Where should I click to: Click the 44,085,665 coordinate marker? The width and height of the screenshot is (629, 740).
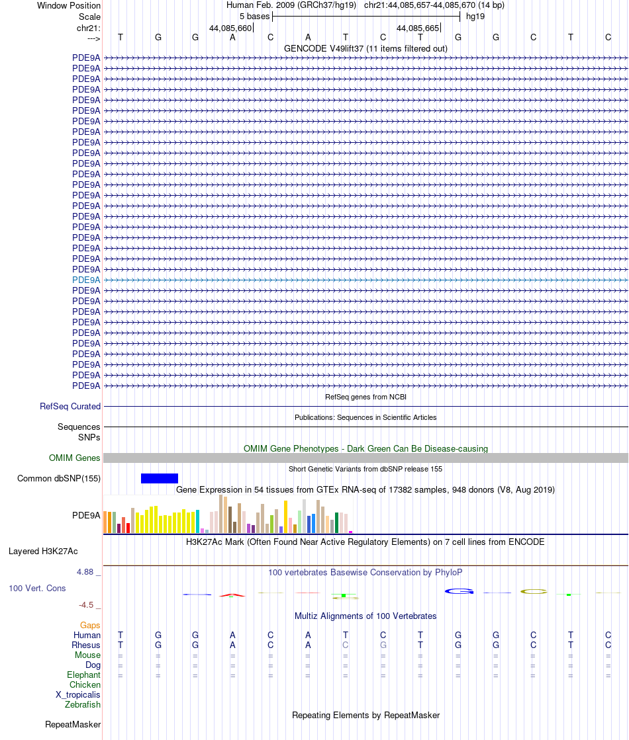coord(418,28)
